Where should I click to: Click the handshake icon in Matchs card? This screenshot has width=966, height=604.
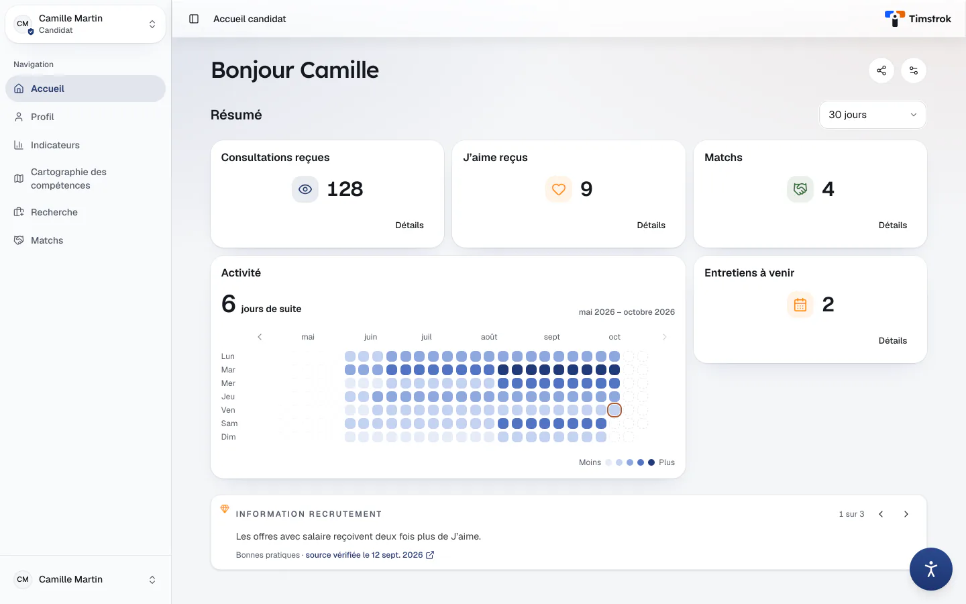pos(800,189)
